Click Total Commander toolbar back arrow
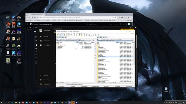Image resolution: width=186 pixels, height=104 pixels. pyautogui.click(x=74, y=35)
